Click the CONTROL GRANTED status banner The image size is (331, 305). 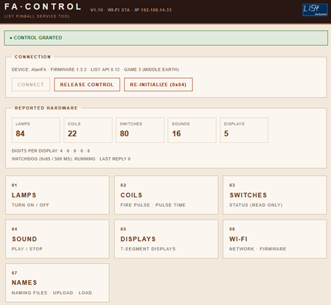166,38
